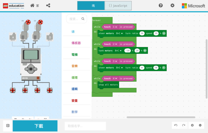The height and width of the screenshot is (133, 208).
Task: Click the project name input field
Action: 85,126
